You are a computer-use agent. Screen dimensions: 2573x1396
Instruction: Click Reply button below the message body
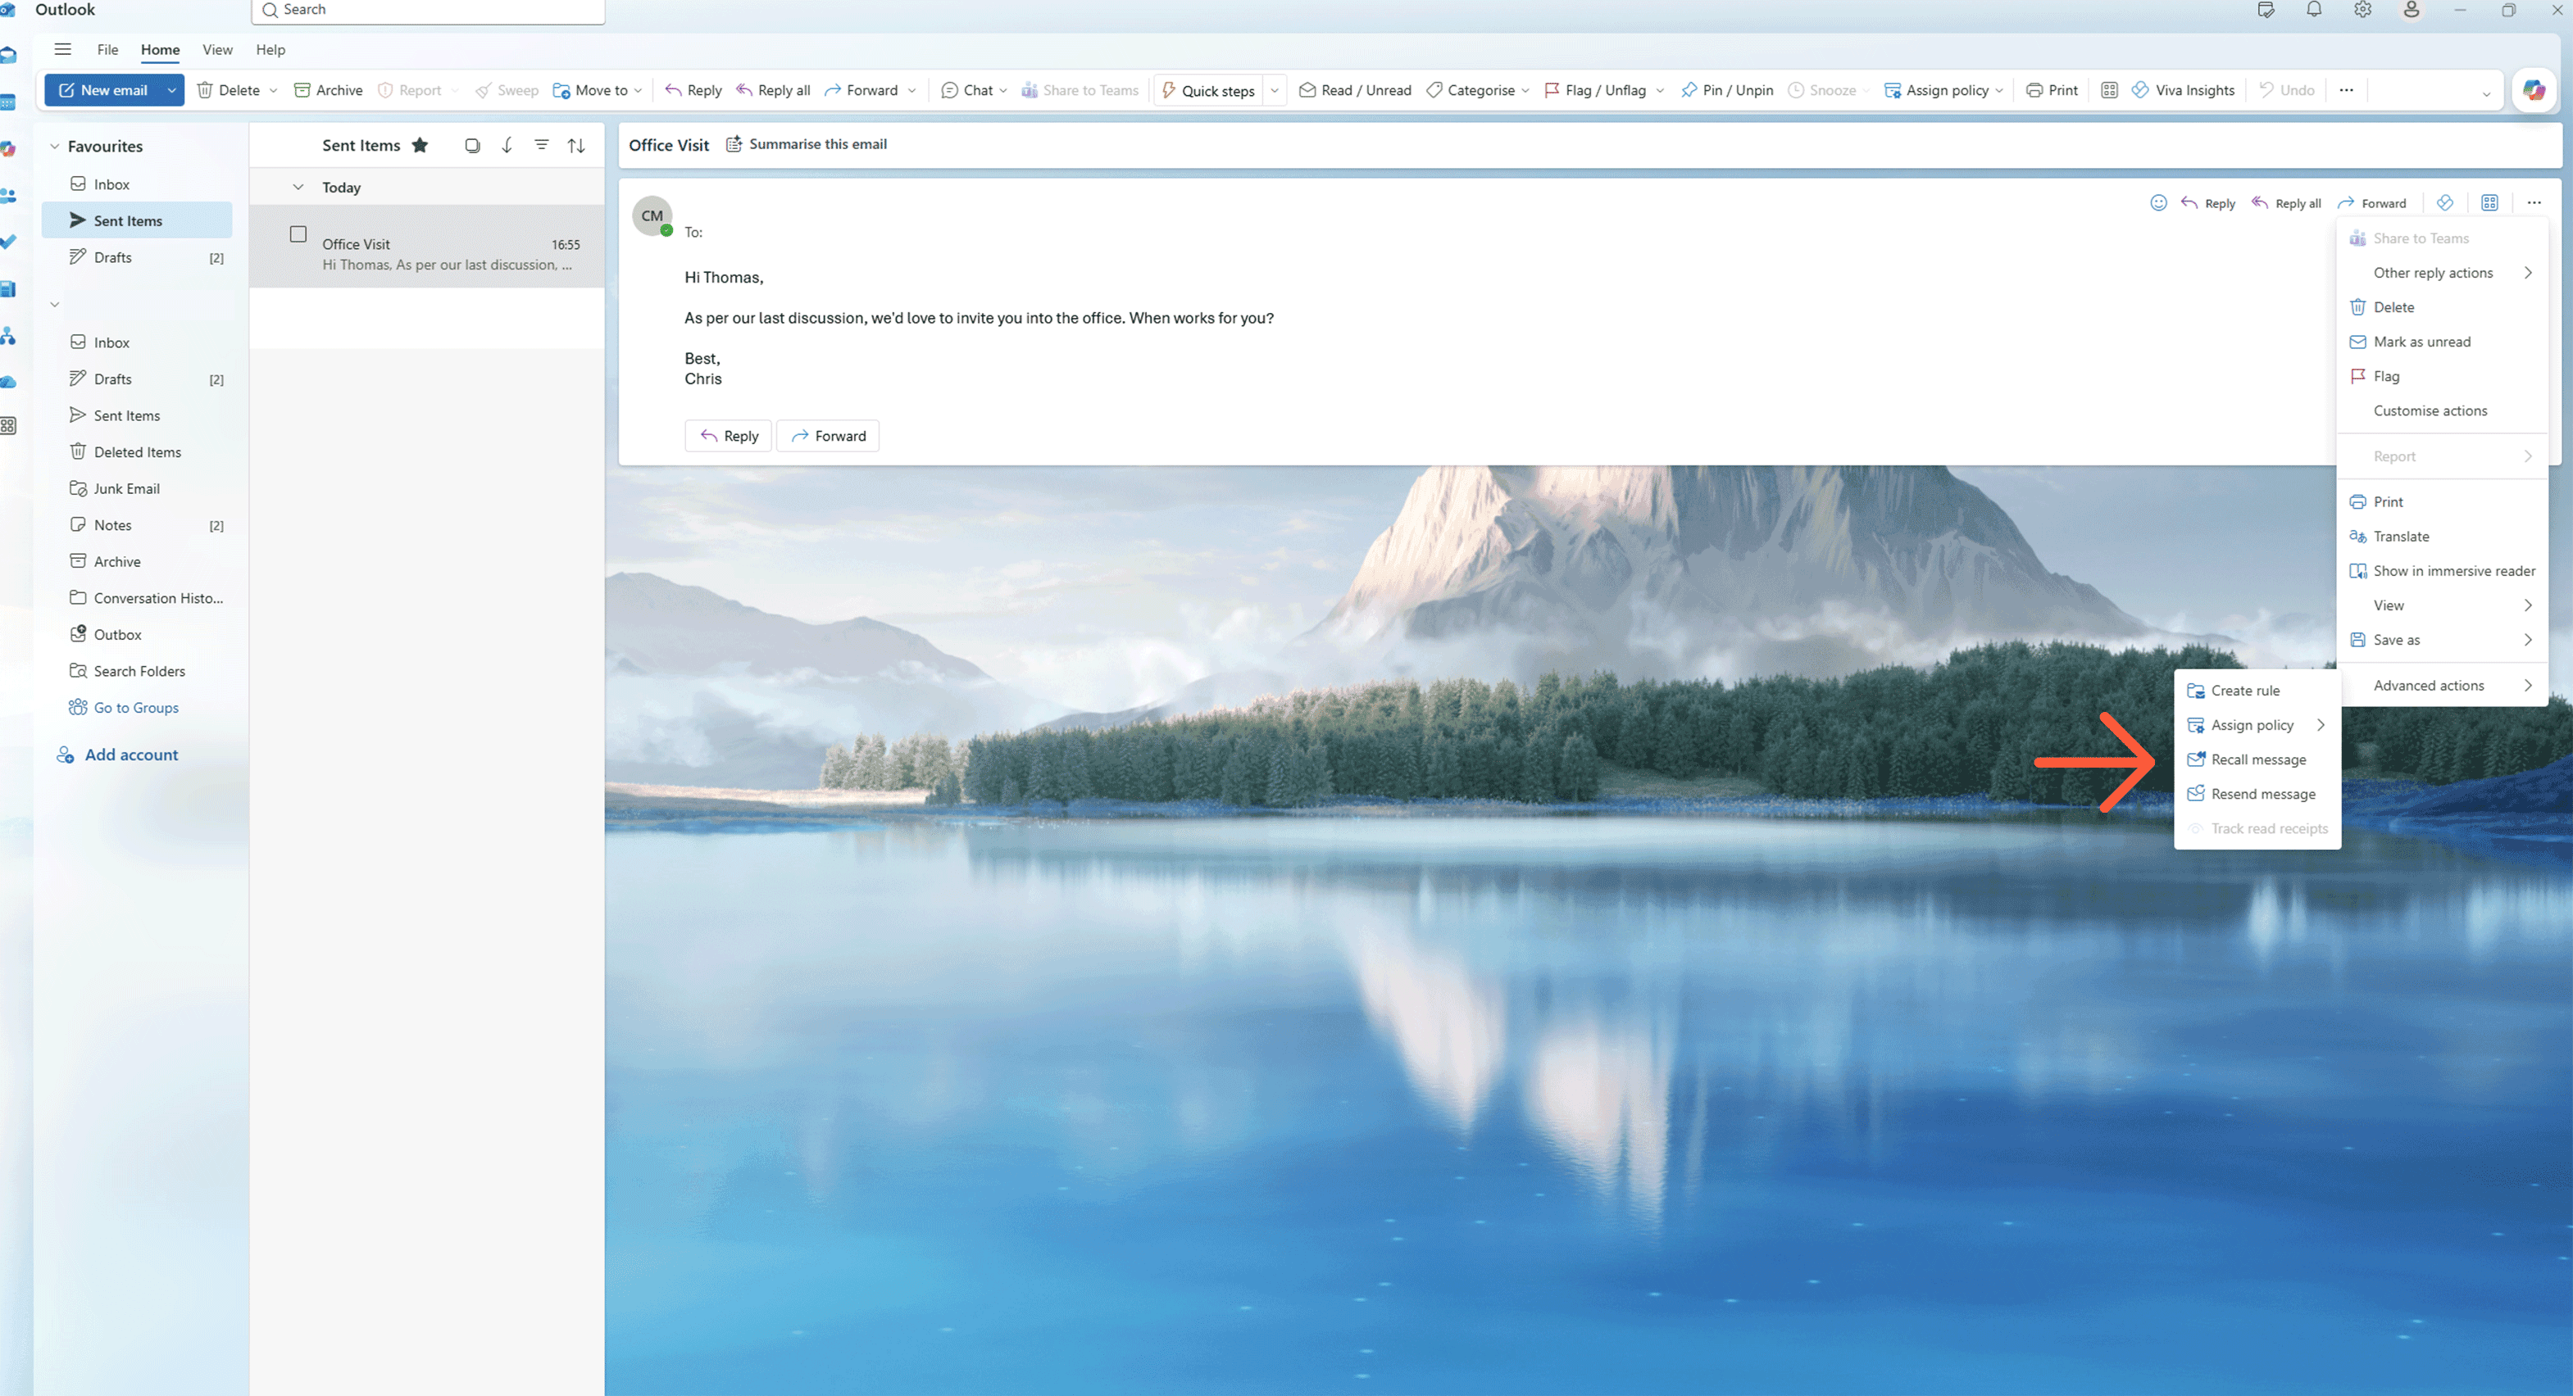pyautogui.click(x=728, y=435)
